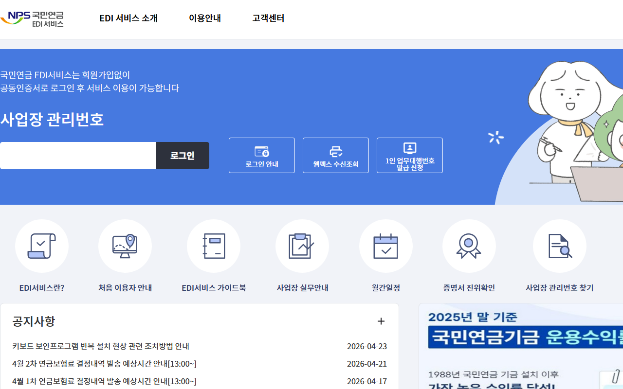Click the 사업장 관리번호 찾기 document search icon
This screenshot has height=389, width=623.
coord(560,246)
